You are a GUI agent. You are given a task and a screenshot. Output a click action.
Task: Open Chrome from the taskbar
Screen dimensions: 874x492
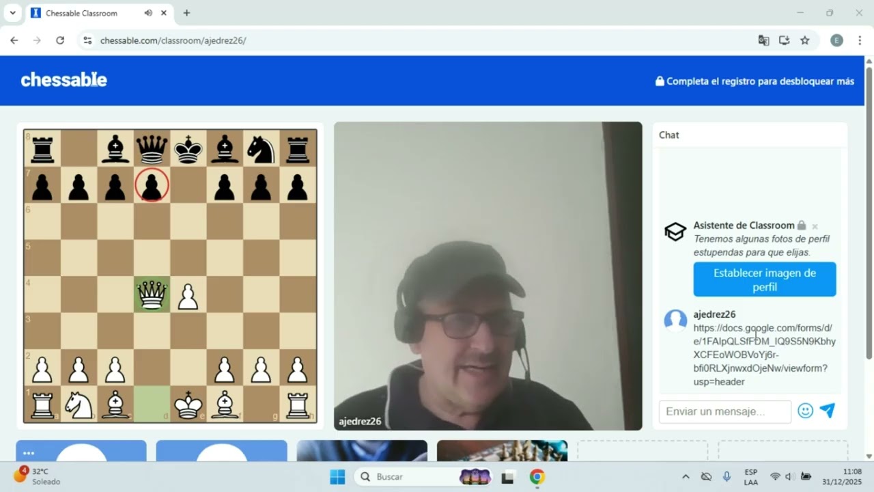click(537, 476)
